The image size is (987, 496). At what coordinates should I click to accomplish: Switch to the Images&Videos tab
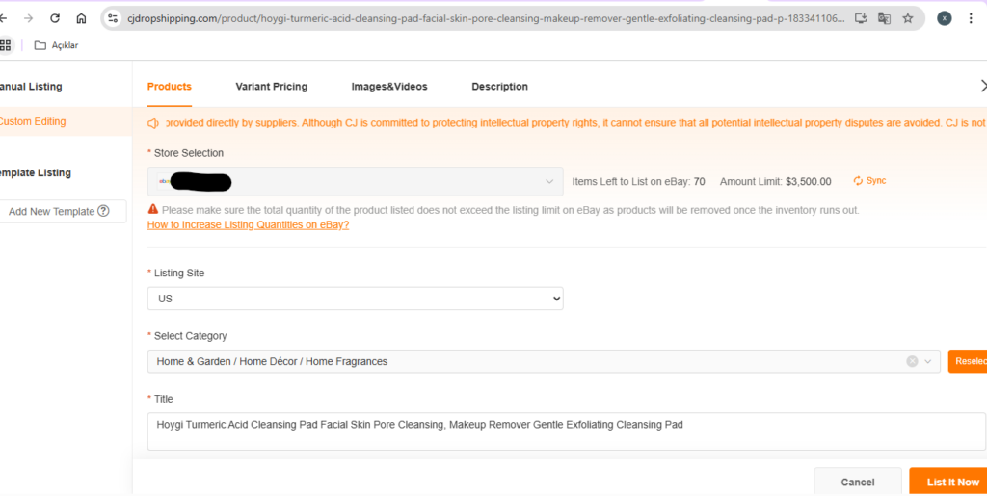[x=389, y=87]
